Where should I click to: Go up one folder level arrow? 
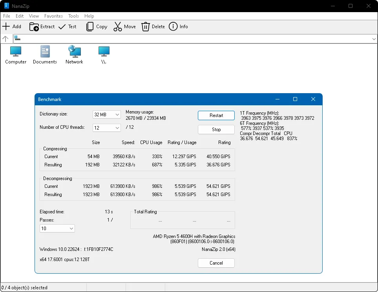point(5,39)
